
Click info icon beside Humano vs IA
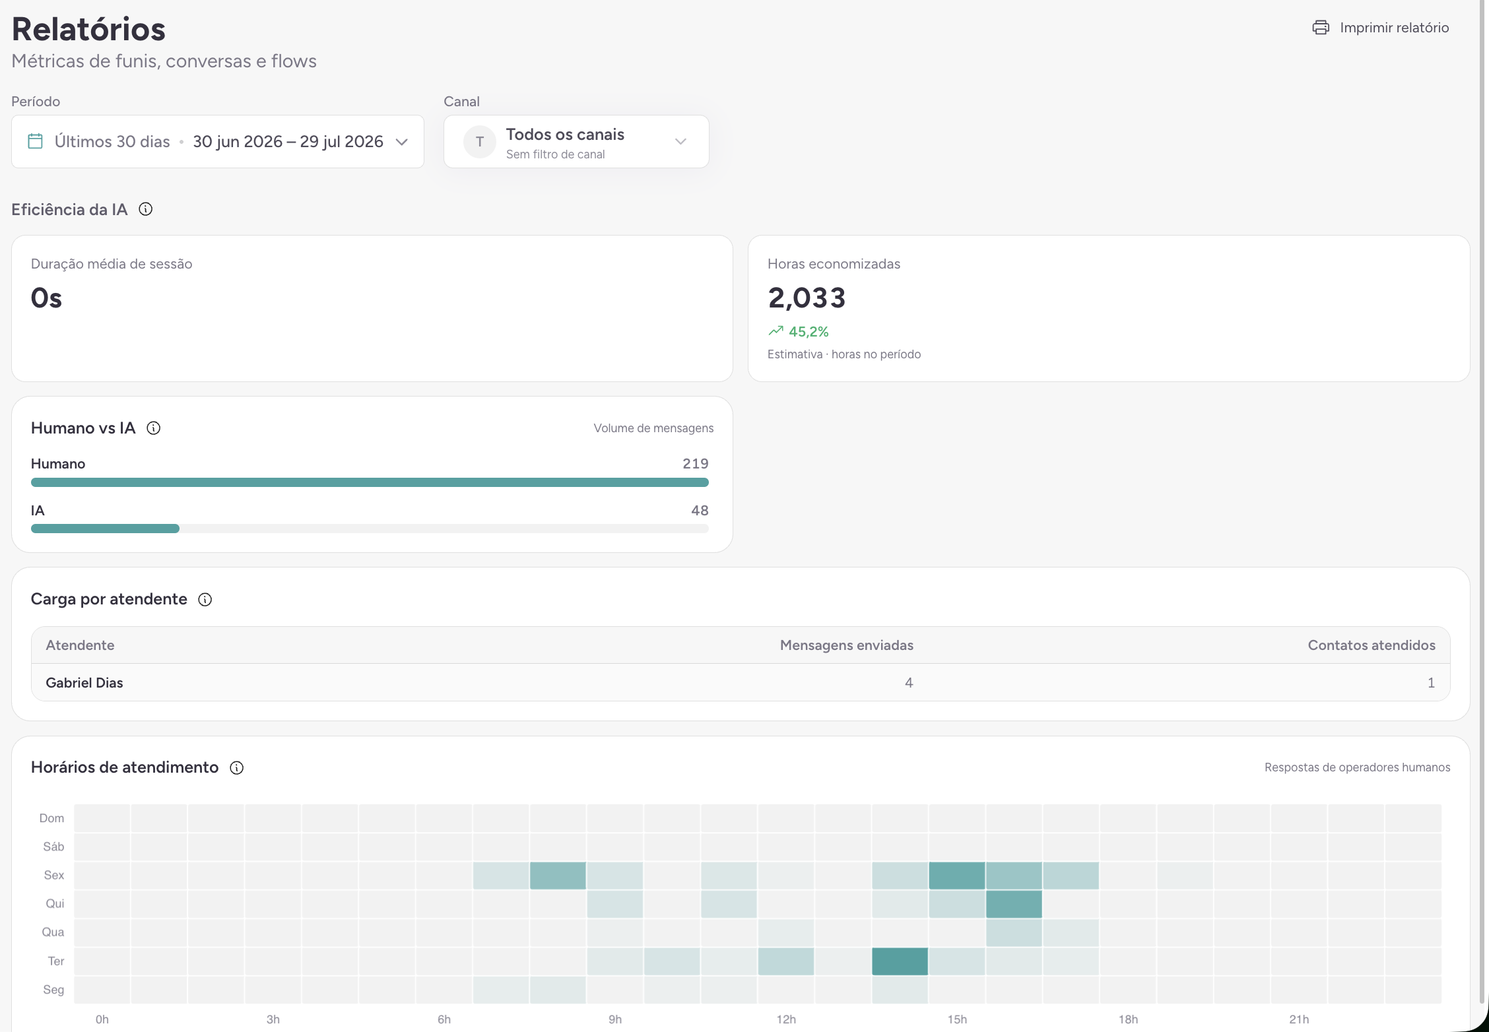[x=154, y=428]
